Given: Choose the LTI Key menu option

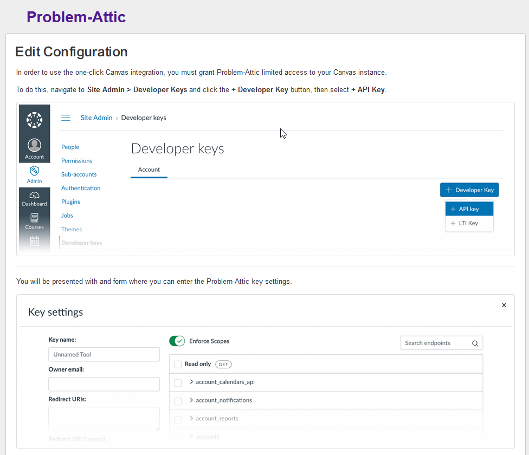Looking at the screenshot, I should point(469,223).
